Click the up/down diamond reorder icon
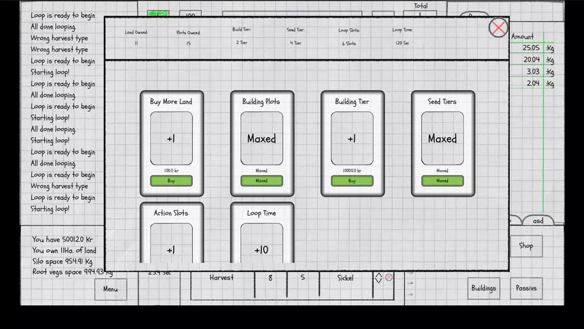The width and height of the screenshot is (584, 329). pyautogui.click(x=378, y=277)
